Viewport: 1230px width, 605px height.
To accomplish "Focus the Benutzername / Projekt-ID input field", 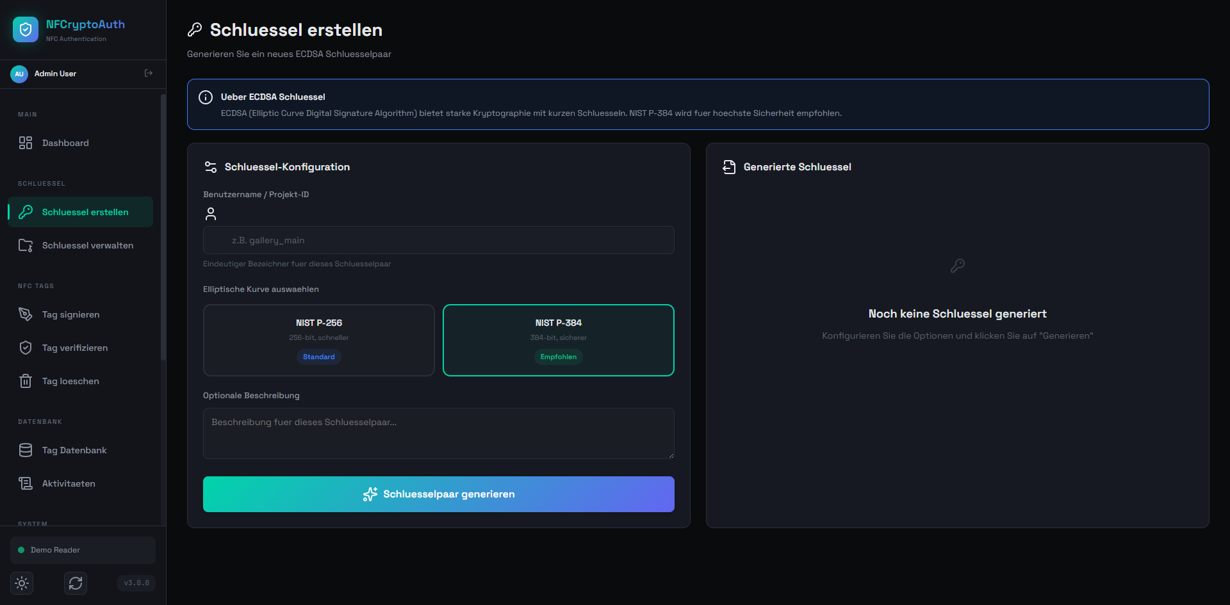I will [438, 240].
